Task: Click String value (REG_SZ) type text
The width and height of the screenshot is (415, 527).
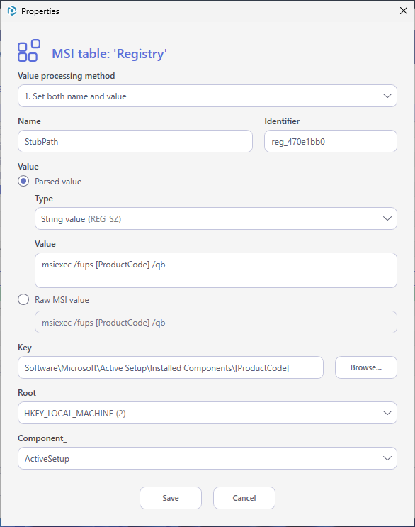Action: 81,219
